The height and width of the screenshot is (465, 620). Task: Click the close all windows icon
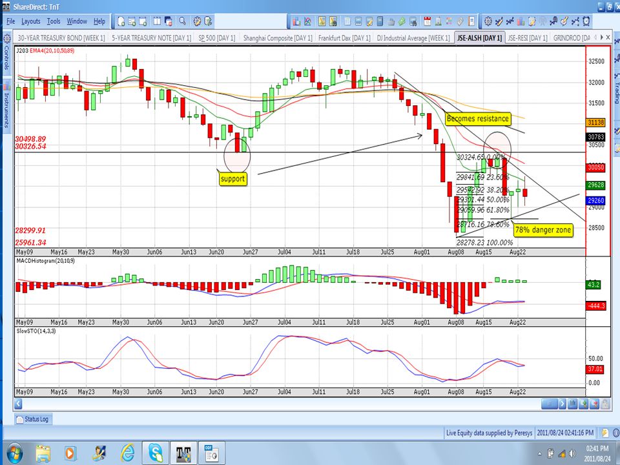pyautogui.click(x=168, y=21)
